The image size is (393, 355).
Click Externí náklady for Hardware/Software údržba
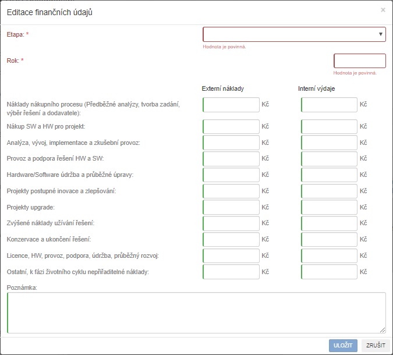pos(231,175)
